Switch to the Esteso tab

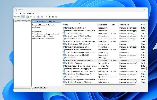[x=35, y=87]
